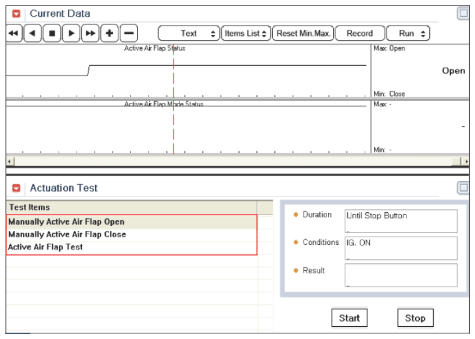The height and width of the screenshot is (339, 475).
Task: Click the graph horizontal scrollbar right arrow
Action: [466, 162]
